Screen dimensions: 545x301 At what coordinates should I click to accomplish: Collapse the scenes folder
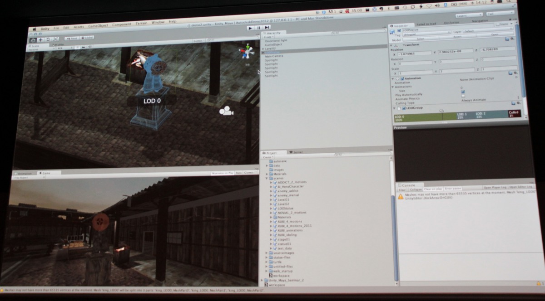pos(267,178)
